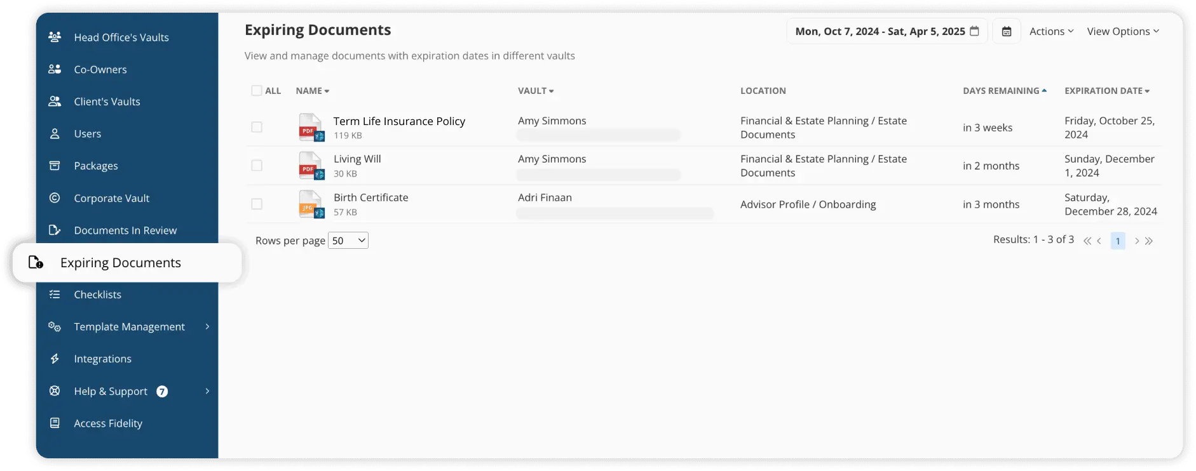Click the Living Will PDF thumbnail
Viewport: 1196px width, 471px height.
click(311, 165)
